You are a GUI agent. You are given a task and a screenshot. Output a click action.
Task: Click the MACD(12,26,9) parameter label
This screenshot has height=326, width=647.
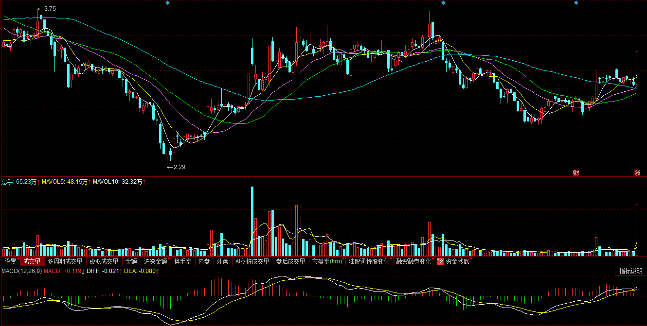coord(21,271)
